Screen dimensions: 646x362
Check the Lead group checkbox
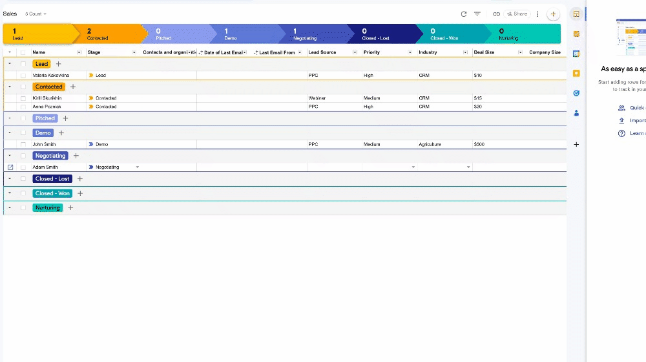click(23, 64)
